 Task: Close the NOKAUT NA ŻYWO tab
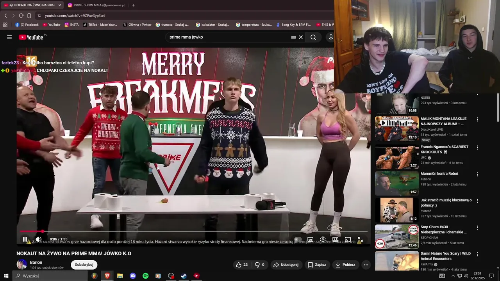coord(59,5)
